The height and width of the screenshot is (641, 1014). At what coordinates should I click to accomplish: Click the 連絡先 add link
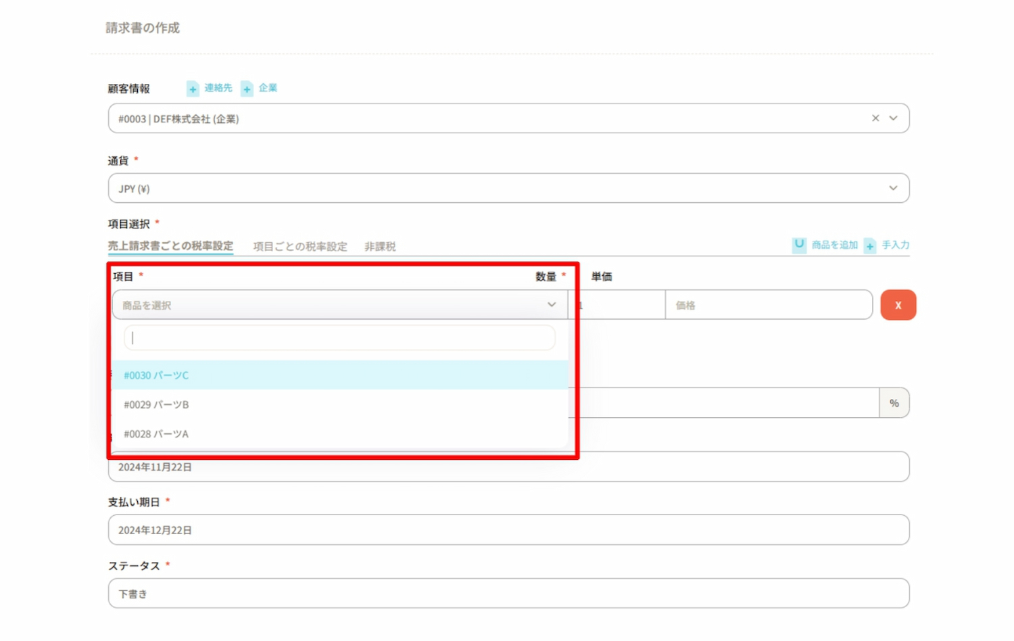[218, 88]
